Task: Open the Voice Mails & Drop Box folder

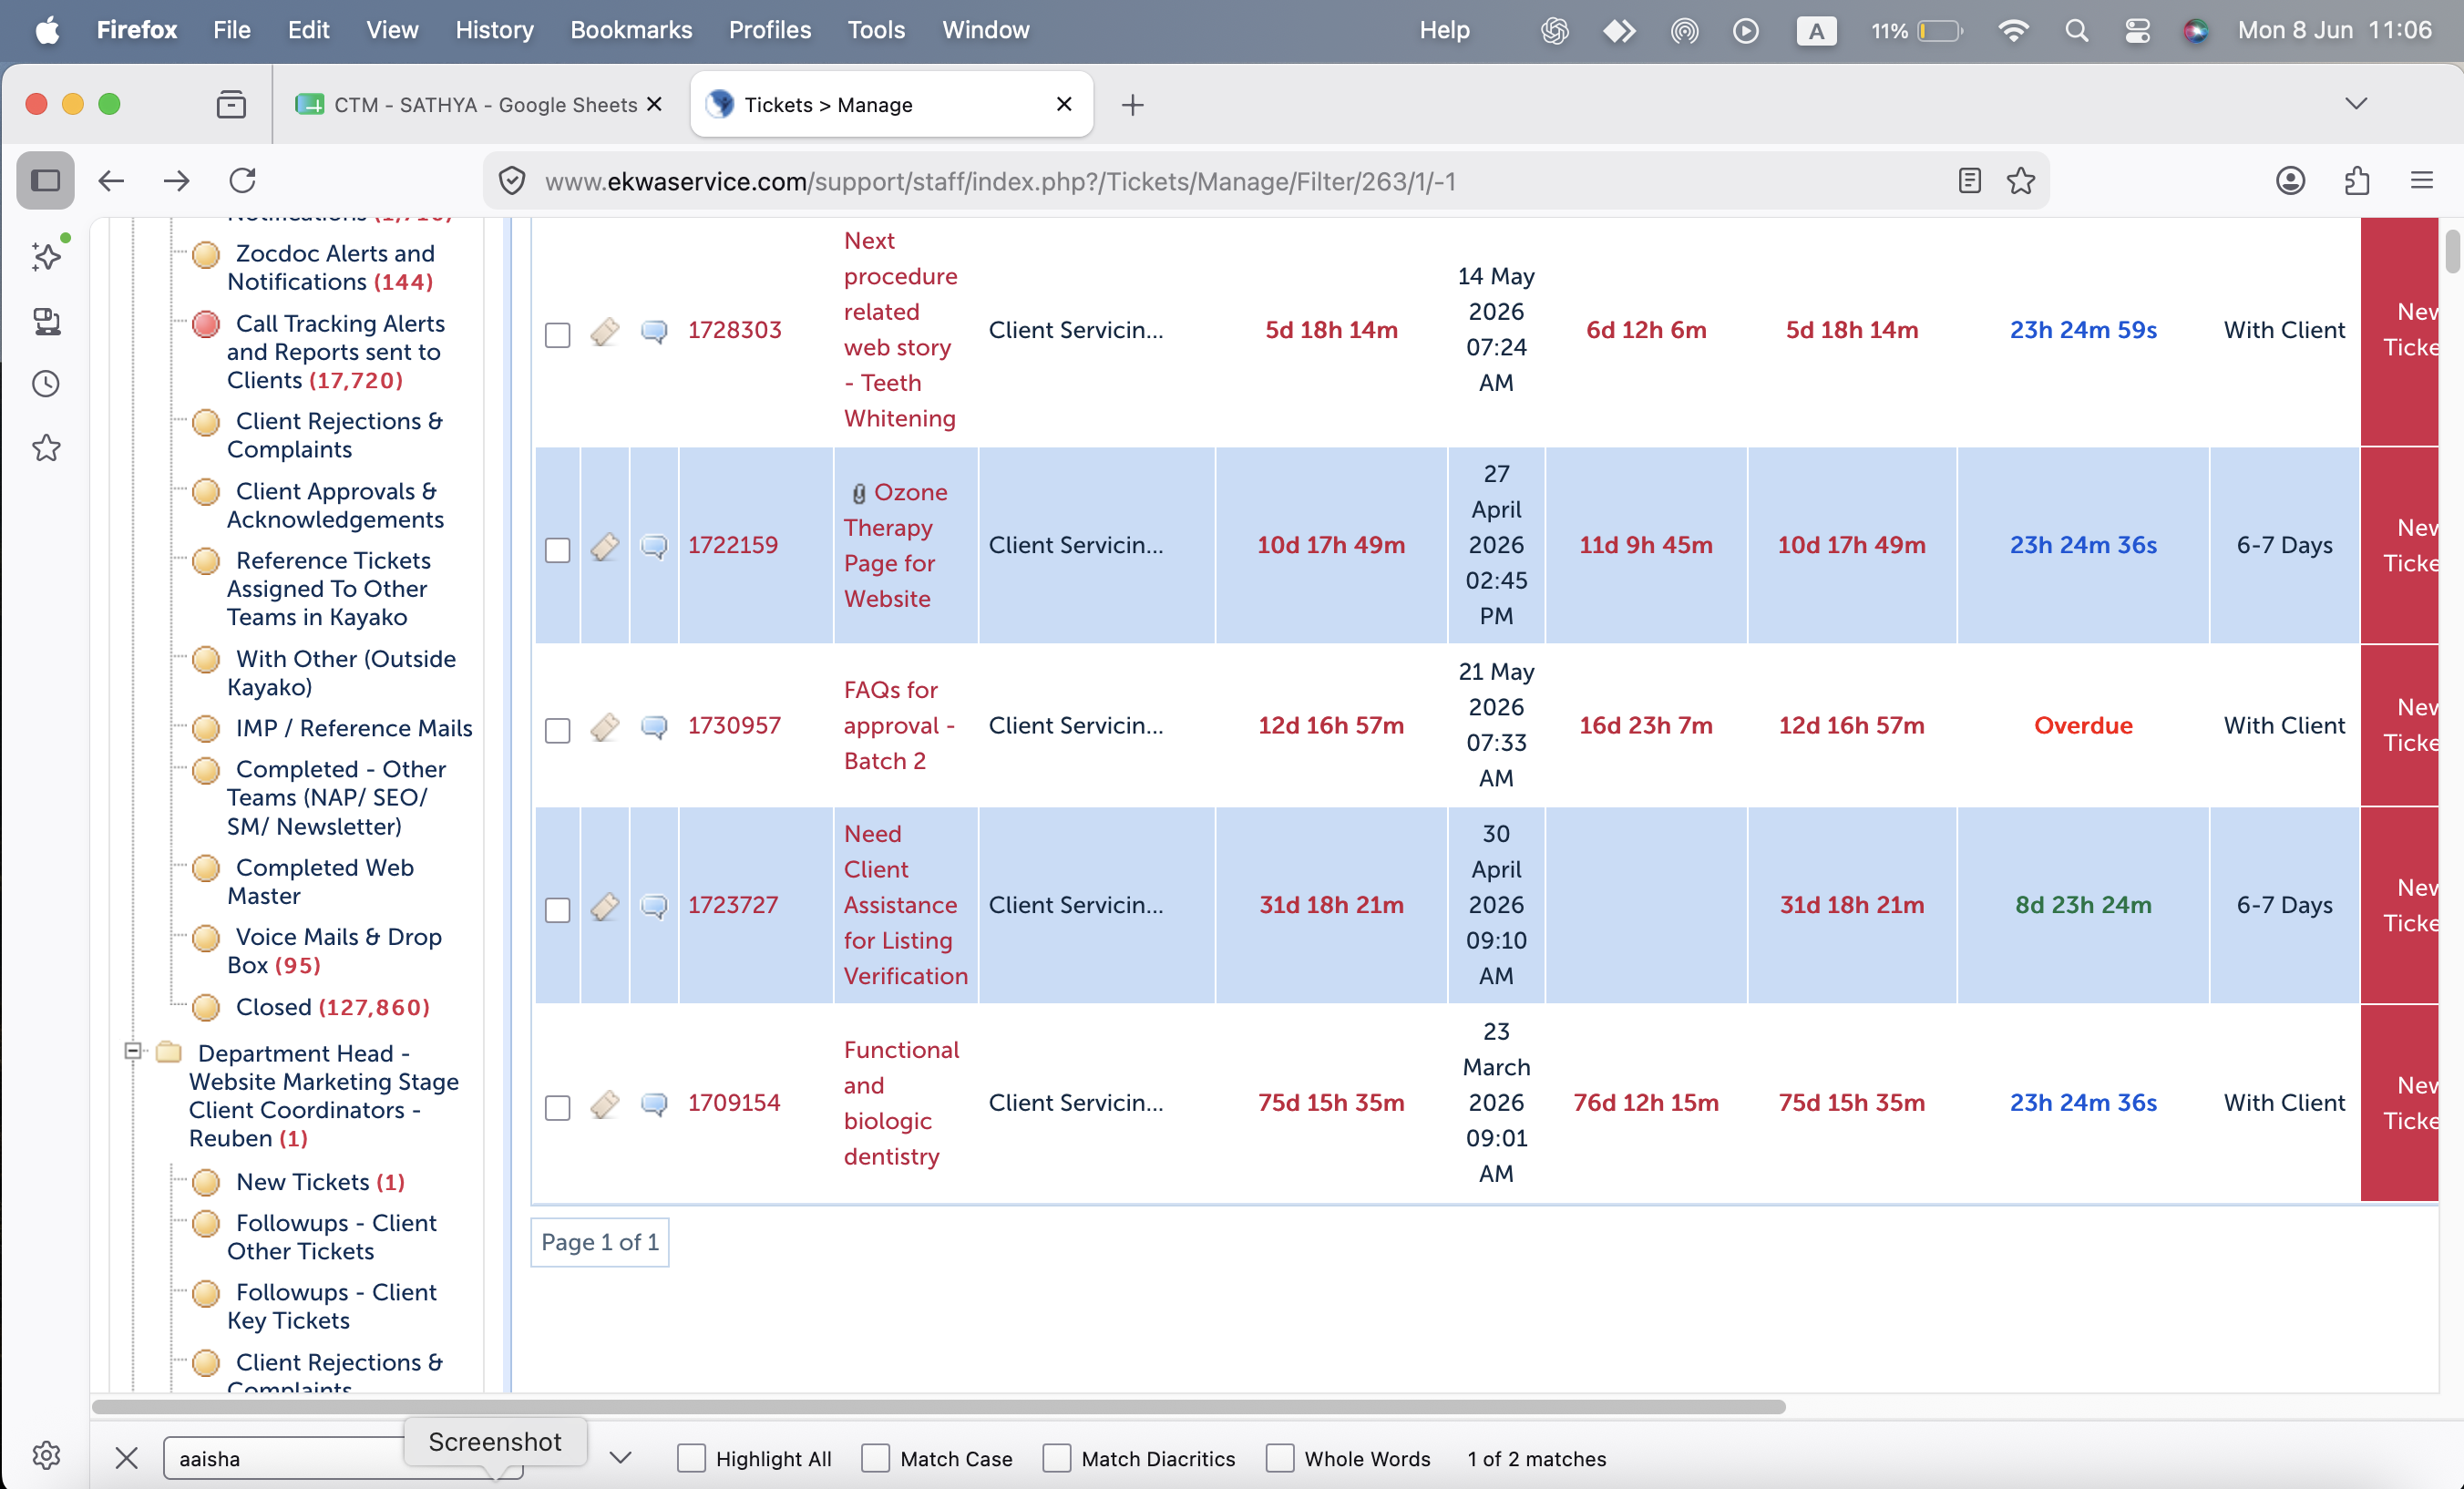Action: (x=334, y=951)
